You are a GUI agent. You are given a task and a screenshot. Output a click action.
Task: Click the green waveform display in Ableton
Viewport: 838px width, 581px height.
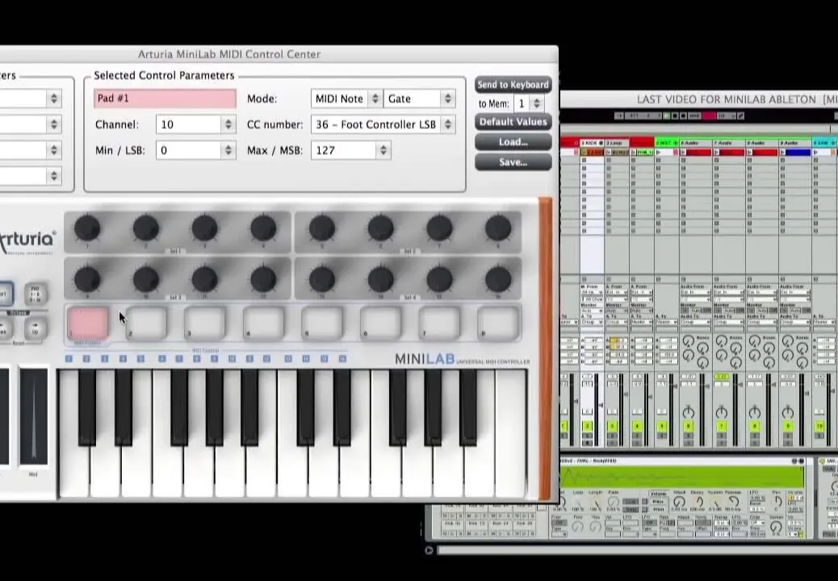click(x=682, y=476)
